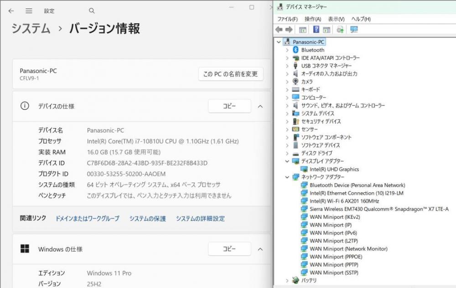
Task: Click the processor value i7-10810U text
Action: tap(163, 141)
